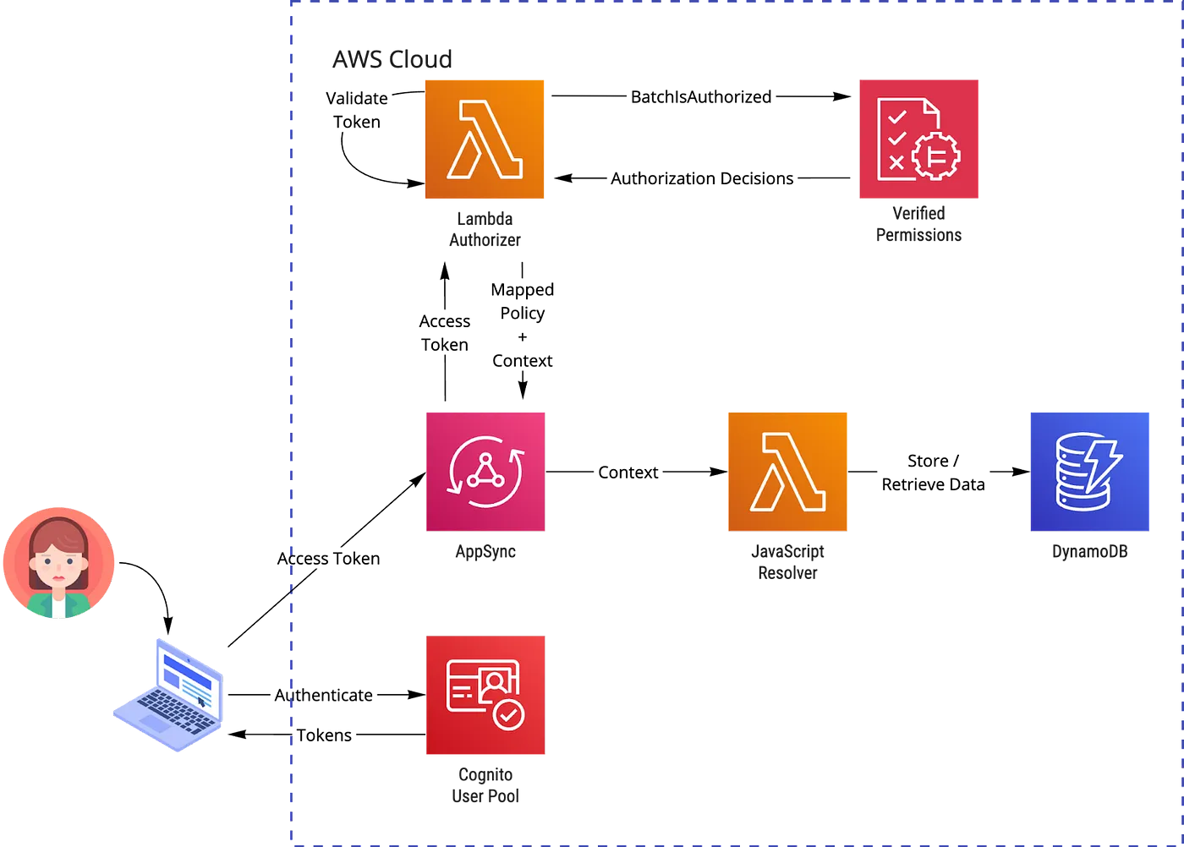Select the Verified Permissions caption text
Screen dimensions: 1184x847
click(x=918, y=224)
